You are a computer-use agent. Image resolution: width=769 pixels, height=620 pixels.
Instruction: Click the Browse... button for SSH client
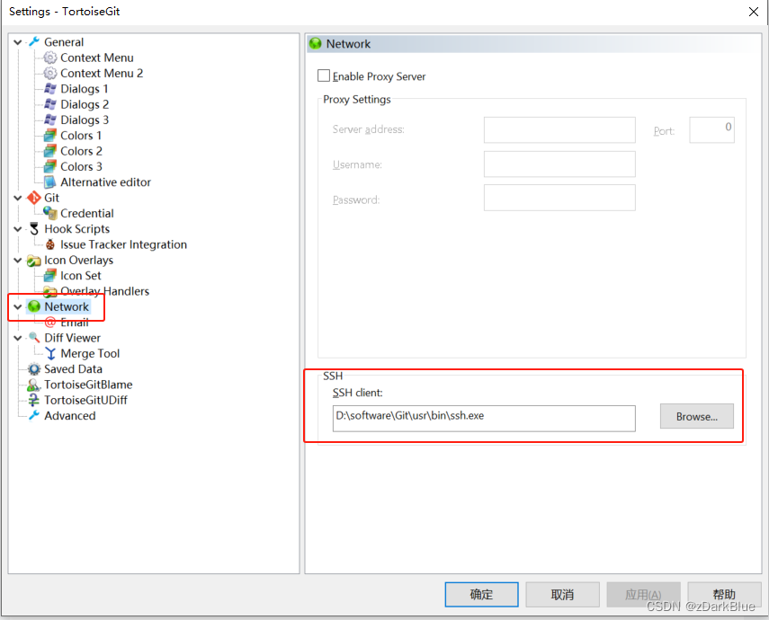point(696,416)
